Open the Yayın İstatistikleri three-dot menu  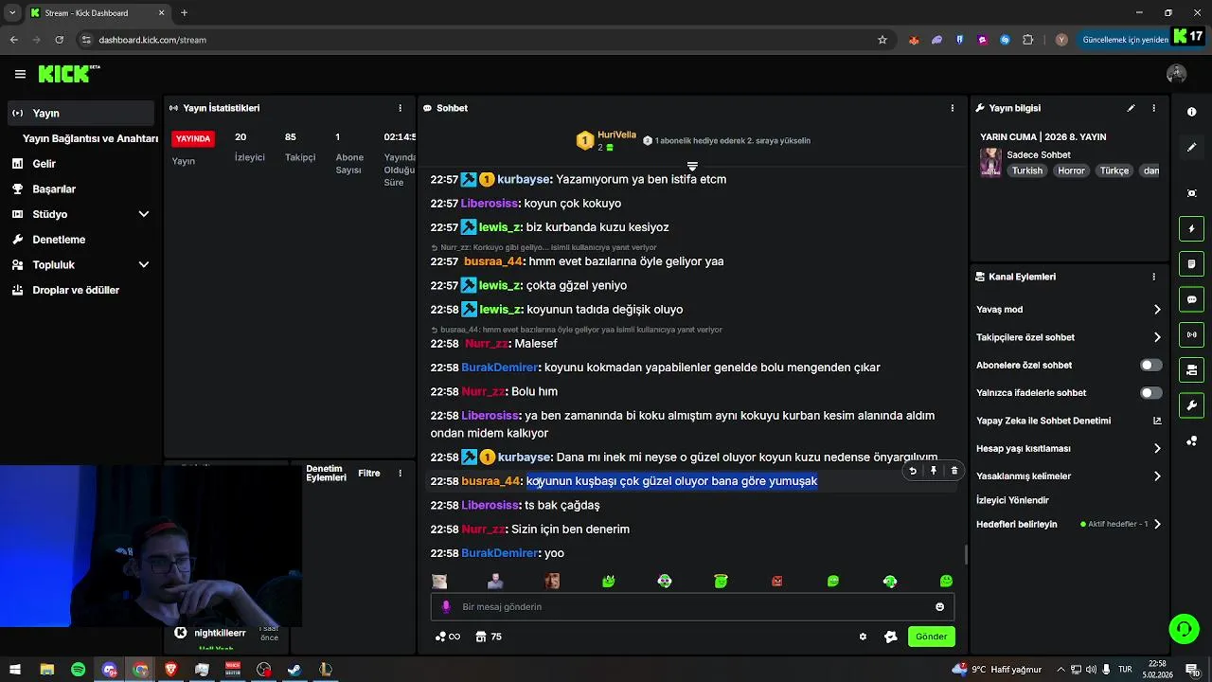(400, 108)
